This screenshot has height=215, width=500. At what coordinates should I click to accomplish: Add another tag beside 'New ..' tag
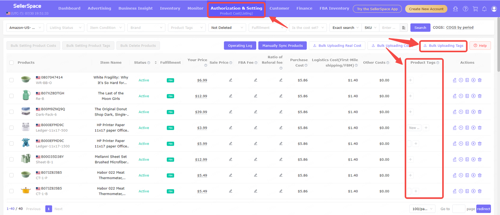tap(426, 128)
